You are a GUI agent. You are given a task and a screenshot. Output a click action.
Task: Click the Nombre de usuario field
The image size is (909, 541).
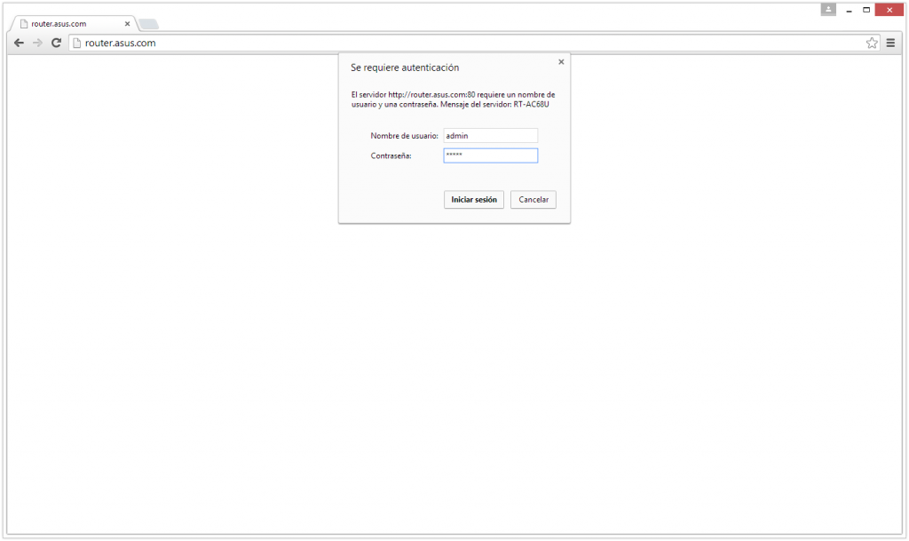pyautogui.click(x=490, y=136)
